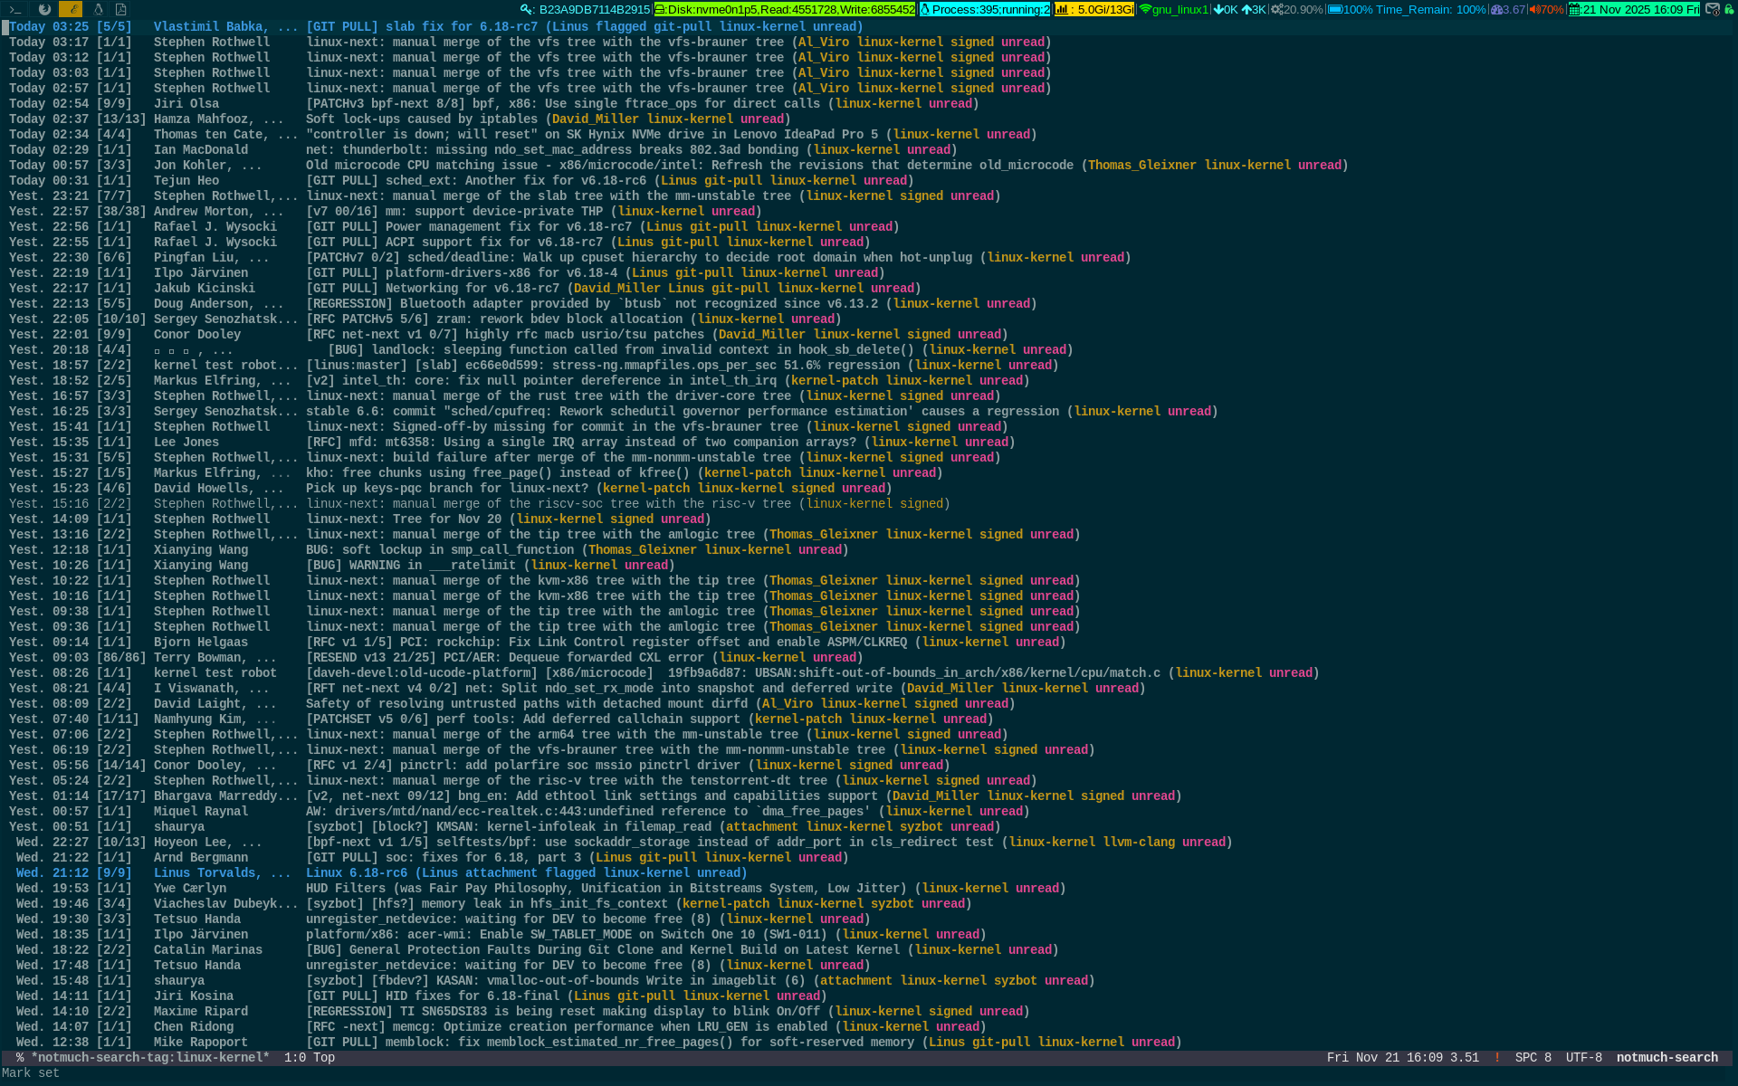Click the wifi gnu_linux1 network indicator

pyautogui.click(x=1174, y=9)
